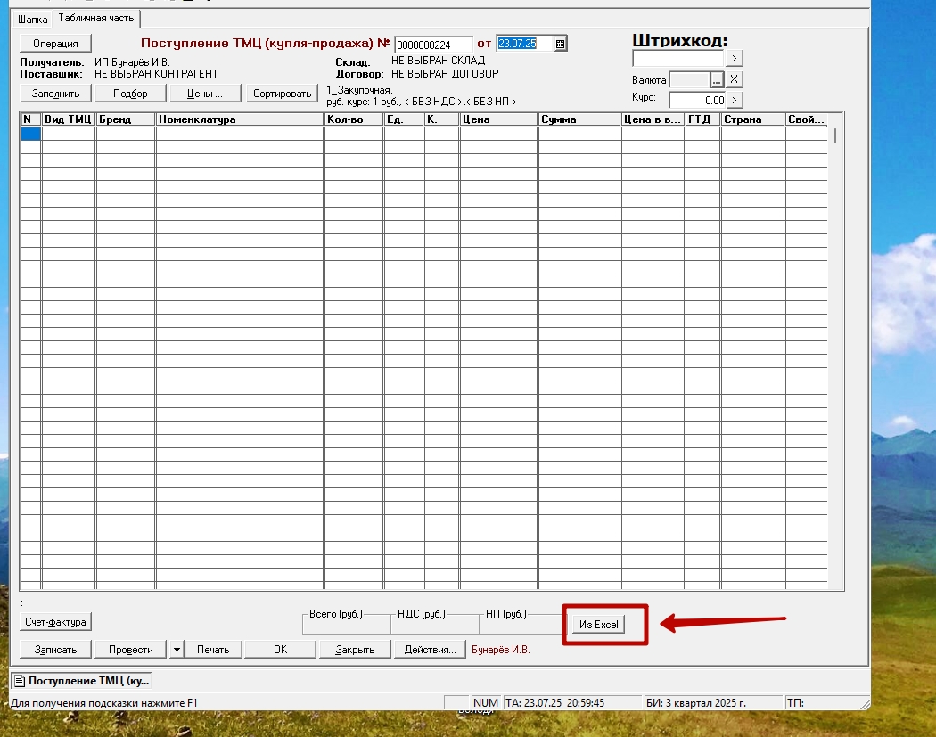Sort rows with the Сортировать button
Image resolution: width=936 pixels, height=737 pixels.
[x=282, y=94]
